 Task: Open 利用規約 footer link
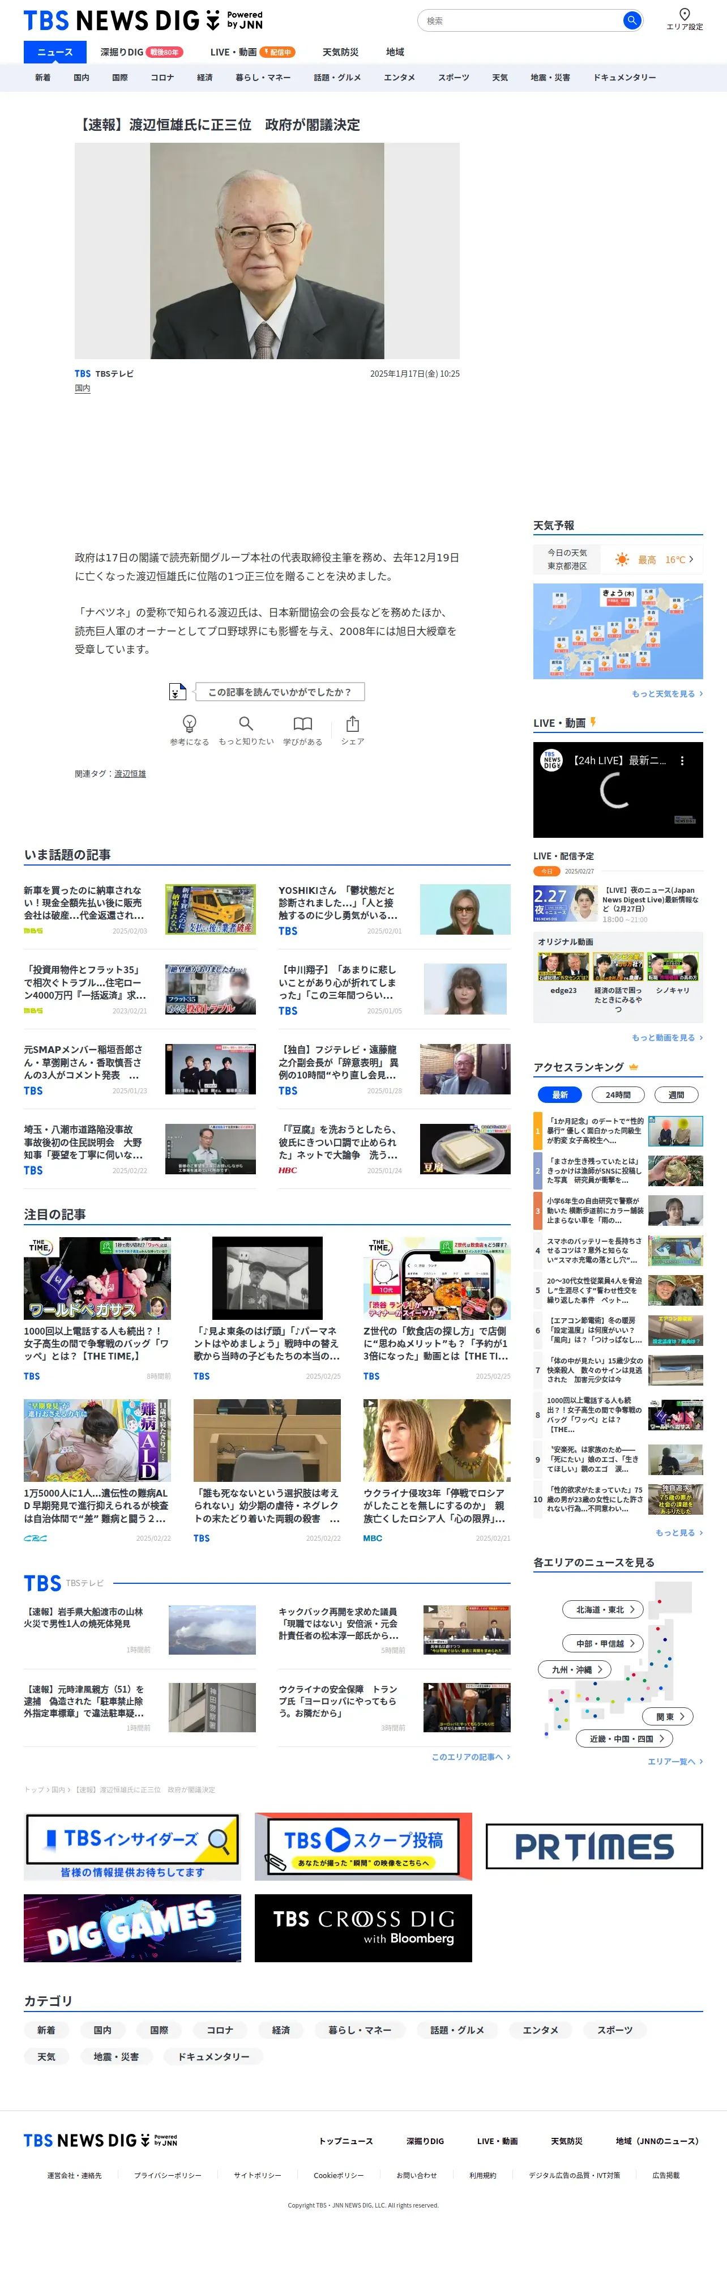[x=482, y=2175]
